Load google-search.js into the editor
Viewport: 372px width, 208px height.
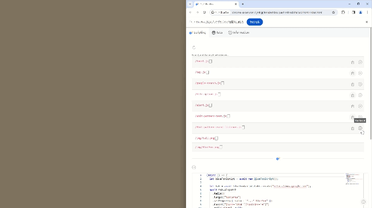coord(352,84)
